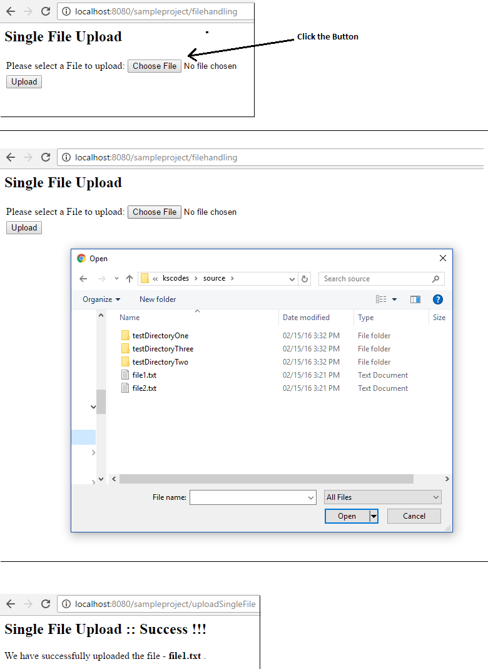Expand the File name history dropdown arrow
Image resolution: width=488 pixels, height=669 pixels.
pyautogui.click(x=311, y=497)
